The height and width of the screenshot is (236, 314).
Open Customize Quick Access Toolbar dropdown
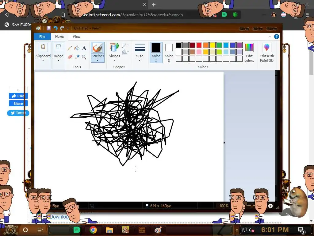(68, 29)
